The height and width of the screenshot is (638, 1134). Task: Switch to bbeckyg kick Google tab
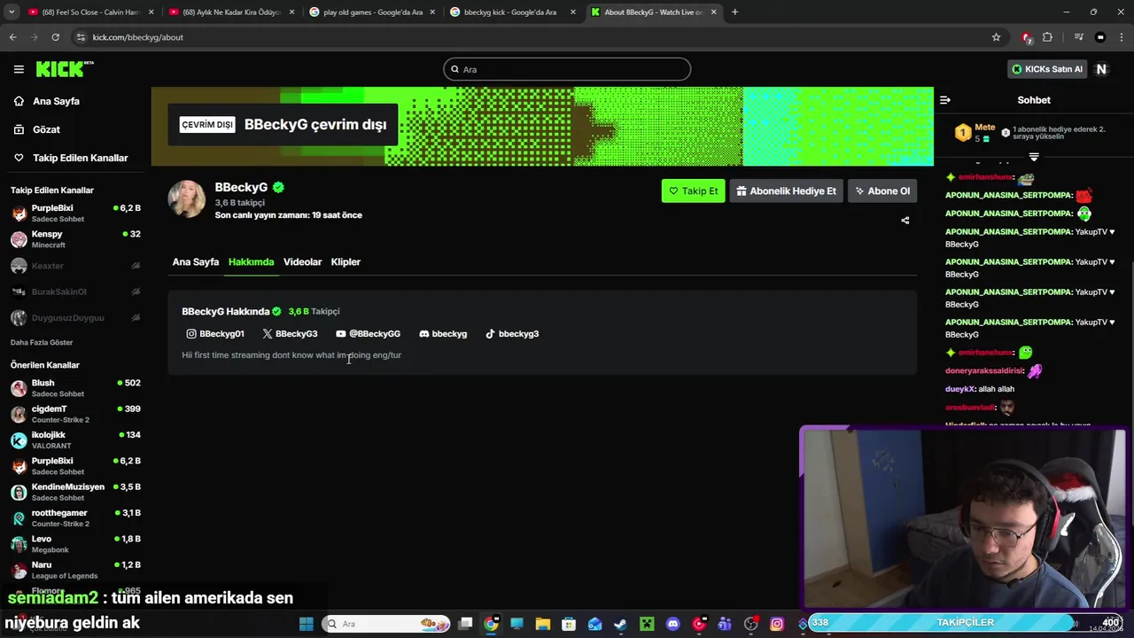512,12
